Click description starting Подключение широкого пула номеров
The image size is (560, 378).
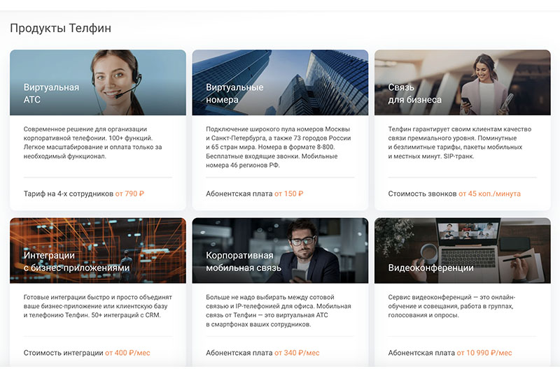pyautogui.click(x=278, y=147)
